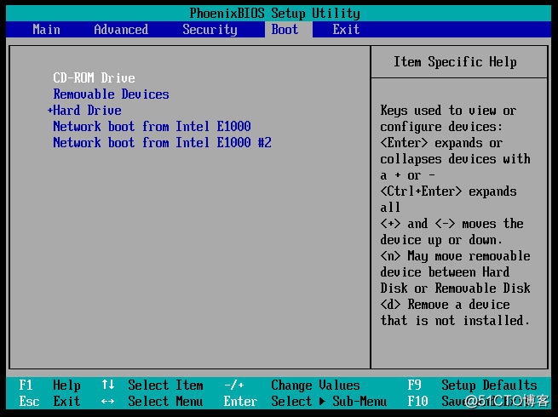
Task: Click the F10 key label
Action: 417,402
